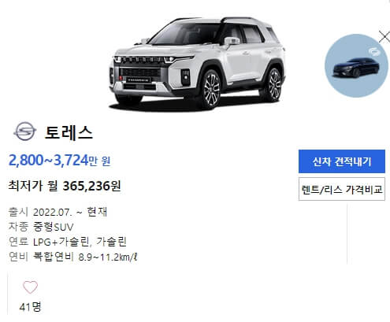Click the brand emblem logo beside 토레스
Viewport: 390px width, 322px height.
click(x=25, y=131)
